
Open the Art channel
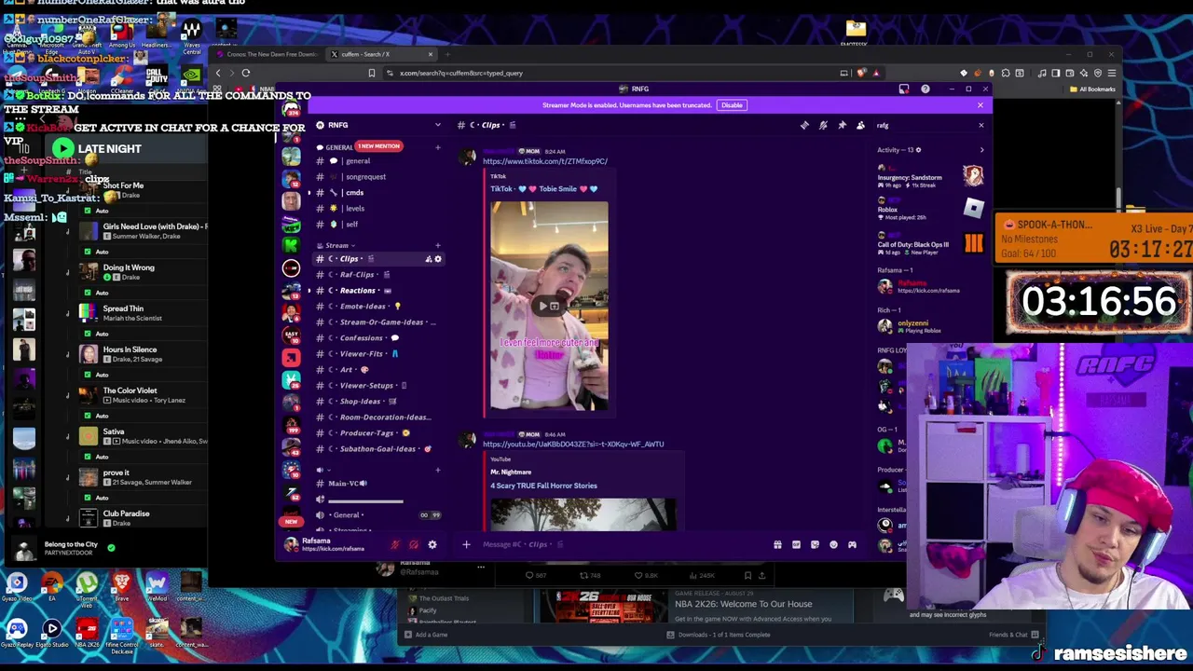[x=377, y=370]
